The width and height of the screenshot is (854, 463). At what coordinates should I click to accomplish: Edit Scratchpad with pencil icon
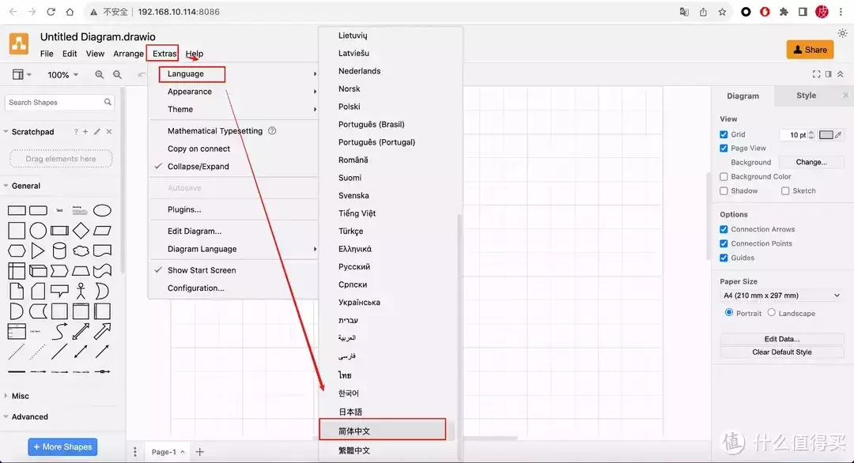[x=97, y=132]
